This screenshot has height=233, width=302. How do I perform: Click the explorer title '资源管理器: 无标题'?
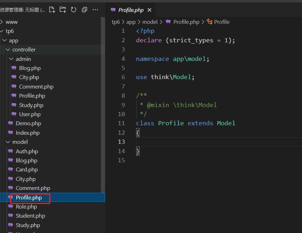[22, 10]
